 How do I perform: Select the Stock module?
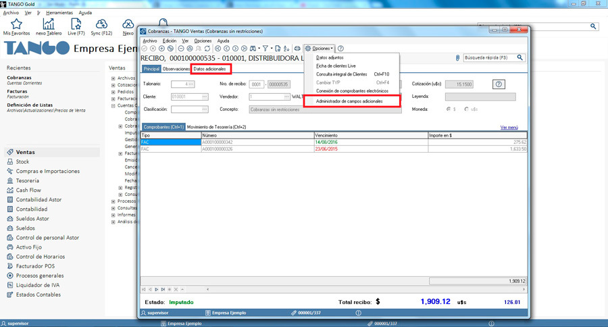pyautogui.click(x=22, y=161)
